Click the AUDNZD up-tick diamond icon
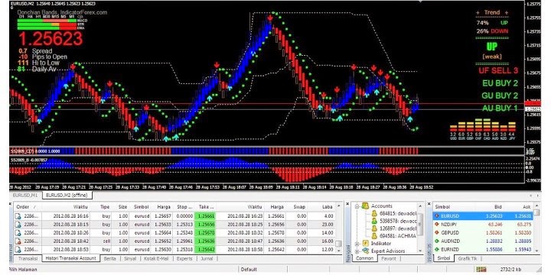The width and height of the screenshot is (551, 275). pyautogui.click(x=437, y=241)
